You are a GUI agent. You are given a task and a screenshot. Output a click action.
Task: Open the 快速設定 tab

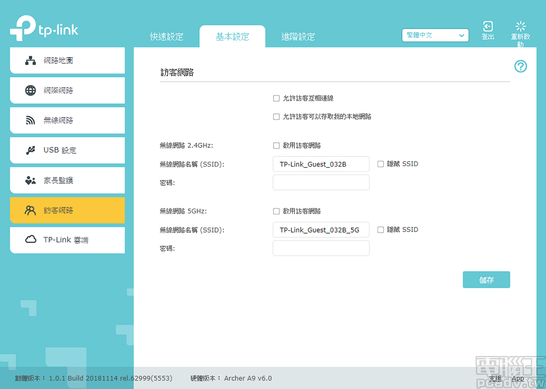pos(167,36)
